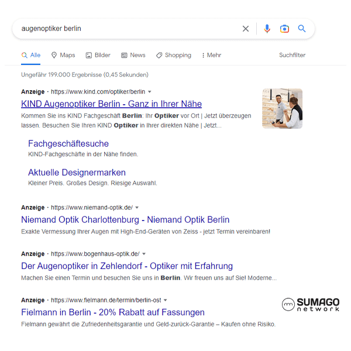Switch to the Maps tab
351x351 pixels.
[x=63, y=55]
